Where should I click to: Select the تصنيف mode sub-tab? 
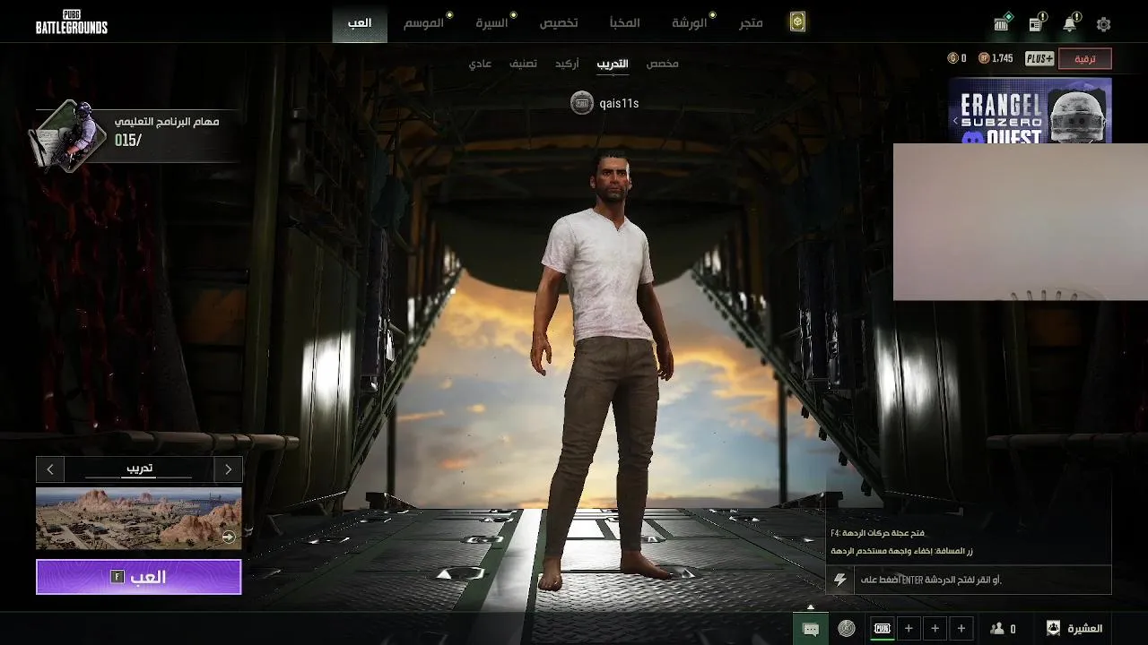coord(524,64)
